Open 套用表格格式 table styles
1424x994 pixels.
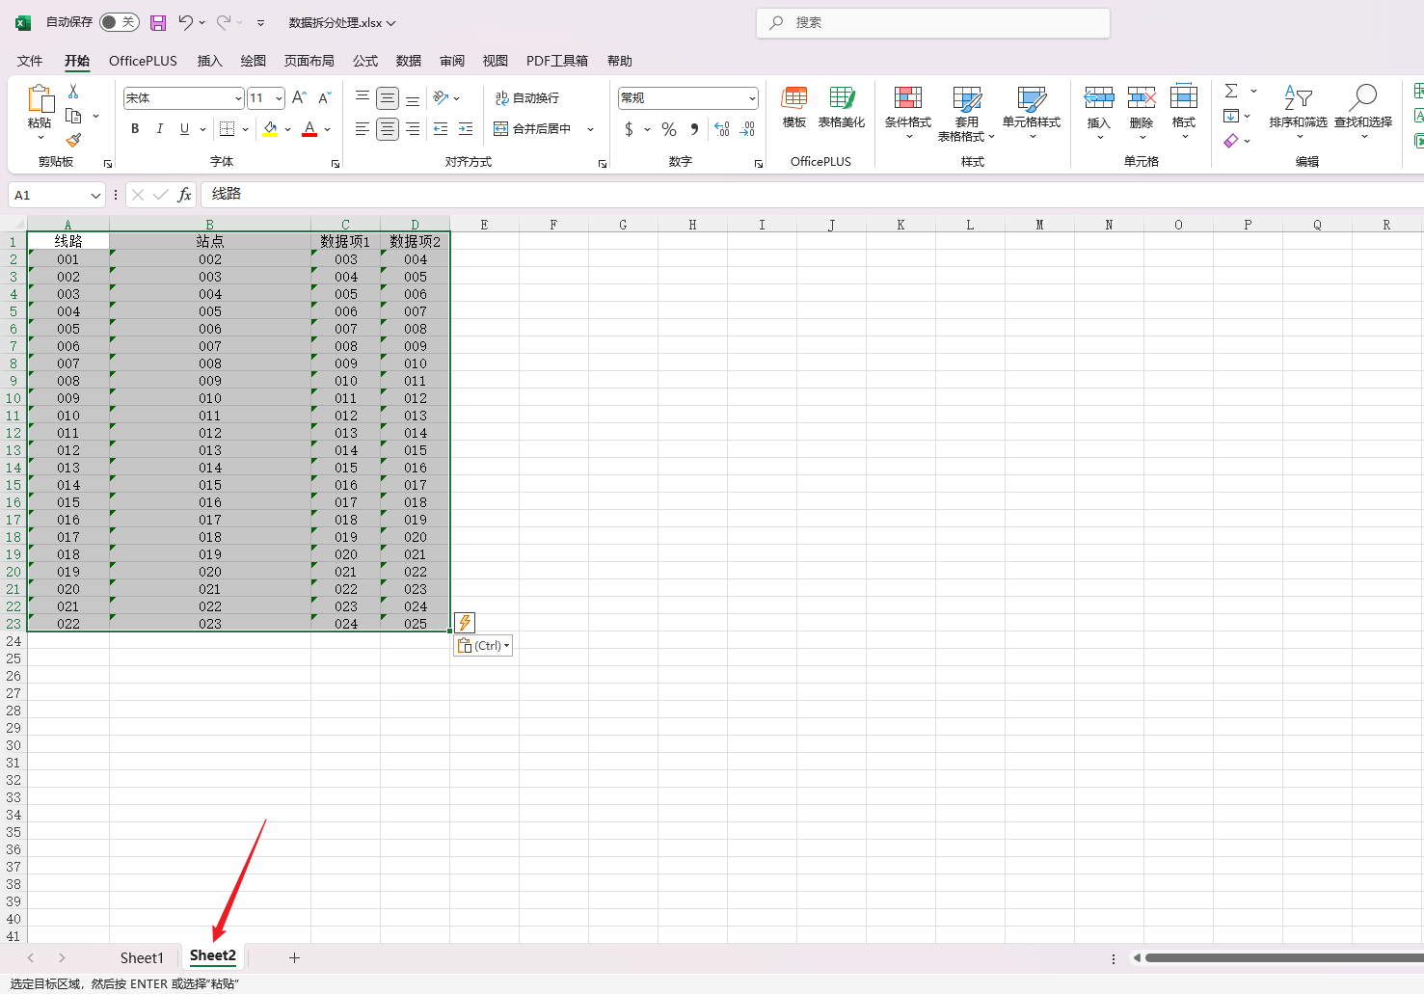pos(966,113)
